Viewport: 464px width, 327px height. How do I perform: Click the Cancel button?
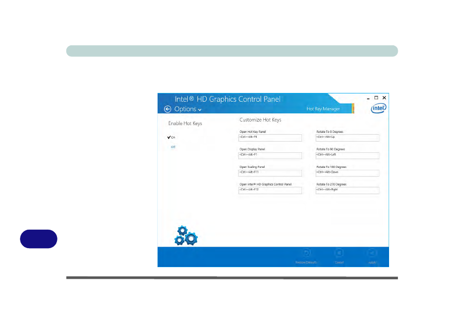tap(339, 256)
